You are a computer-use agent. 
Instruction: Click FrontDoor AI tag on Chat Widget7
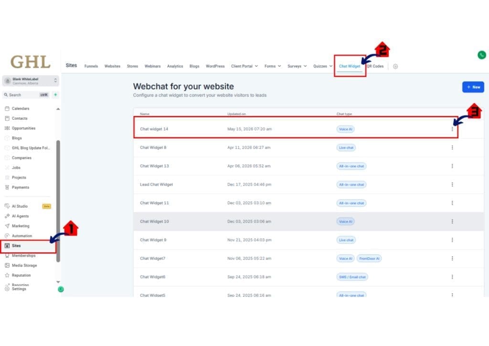point(369,258)
